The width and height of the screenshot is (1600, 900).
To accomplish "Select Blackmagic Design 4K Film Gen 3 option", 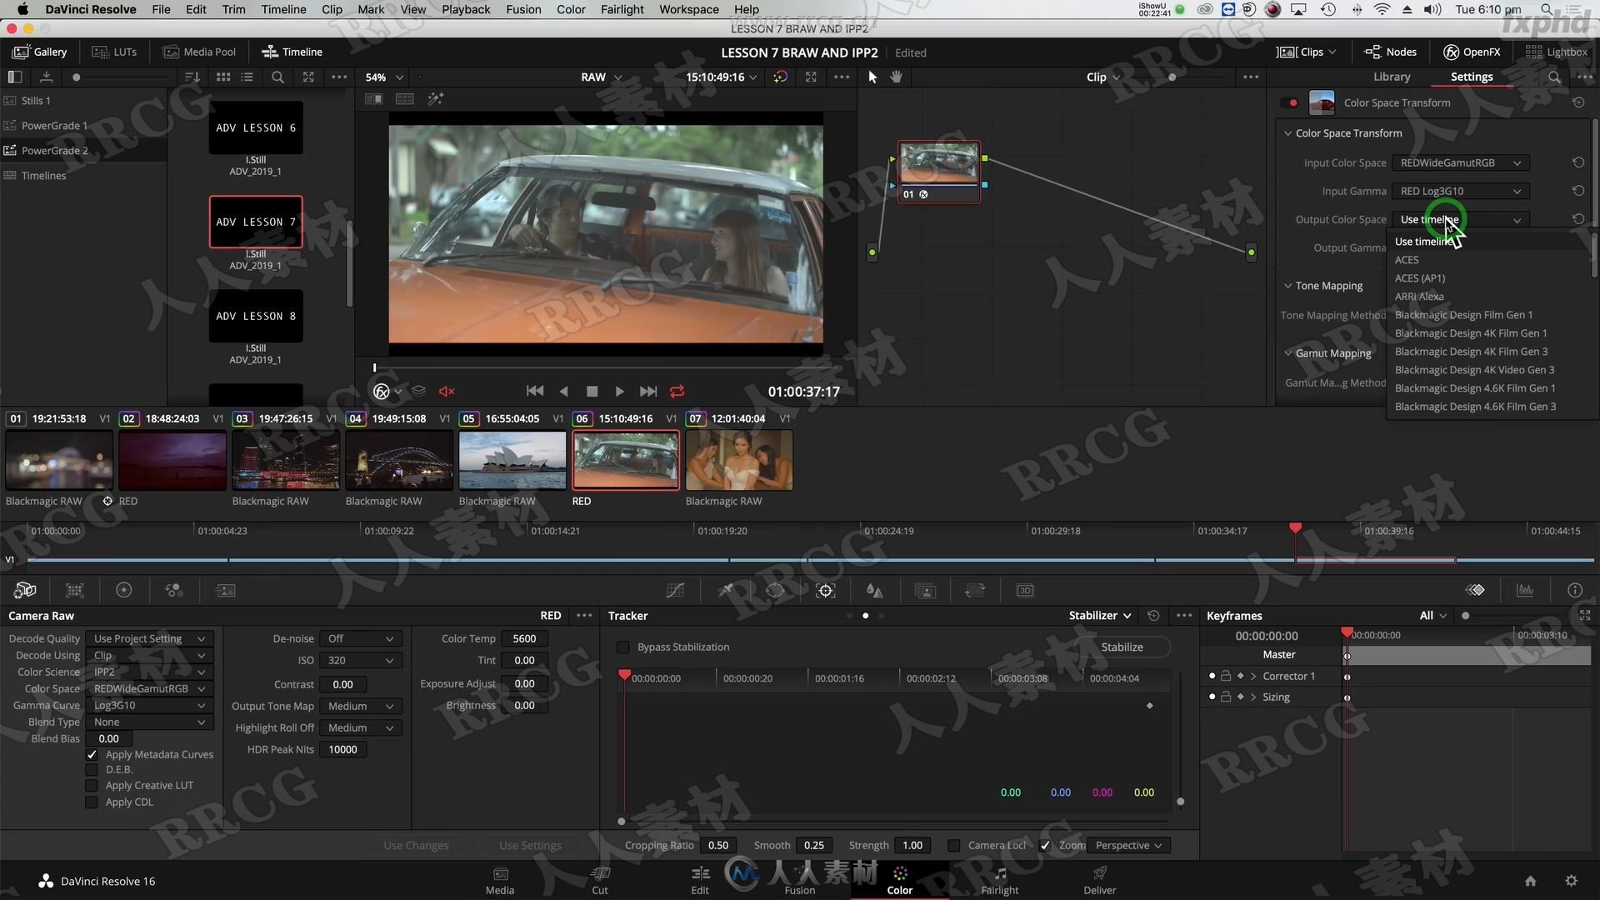I will (x=1470, y=351).
